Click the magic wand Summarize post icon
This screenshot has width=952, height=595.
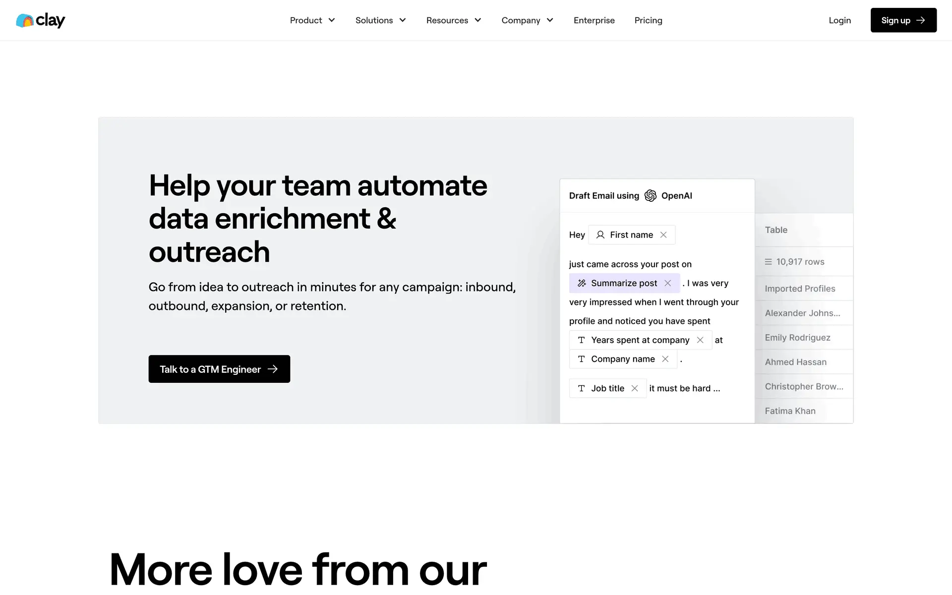click(x=582, y=283)
